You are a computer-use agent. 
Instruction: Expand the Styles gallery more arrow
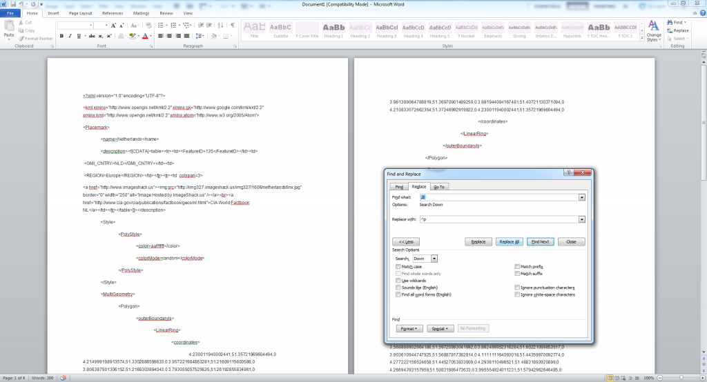(x=642, y=39)
